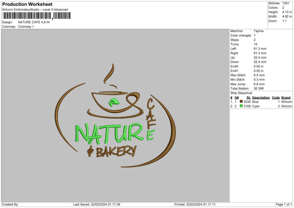294x208 pixels.
Task: Click the design name NATURE CAFE 4,8 IN
Action: (34, 22)
